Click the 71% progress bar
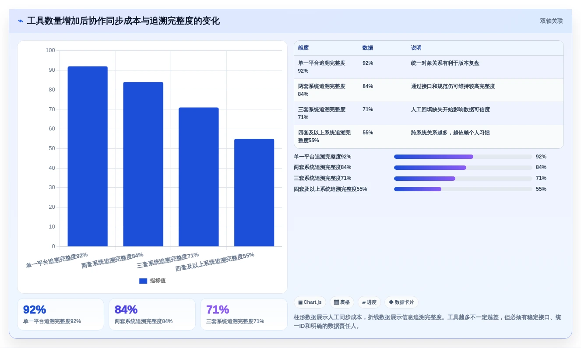This screenshot has height=348, width=581. (x=463, y=179)
